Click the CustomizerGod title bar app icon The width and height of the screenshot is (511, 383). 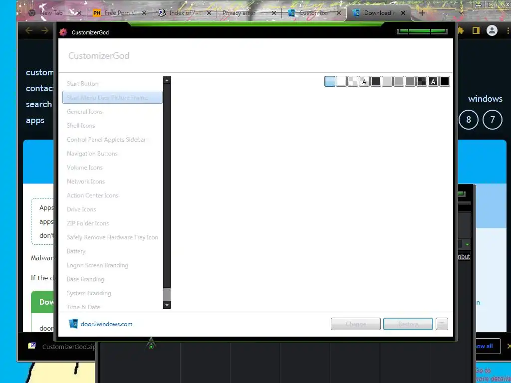click(x=63, y=32)
